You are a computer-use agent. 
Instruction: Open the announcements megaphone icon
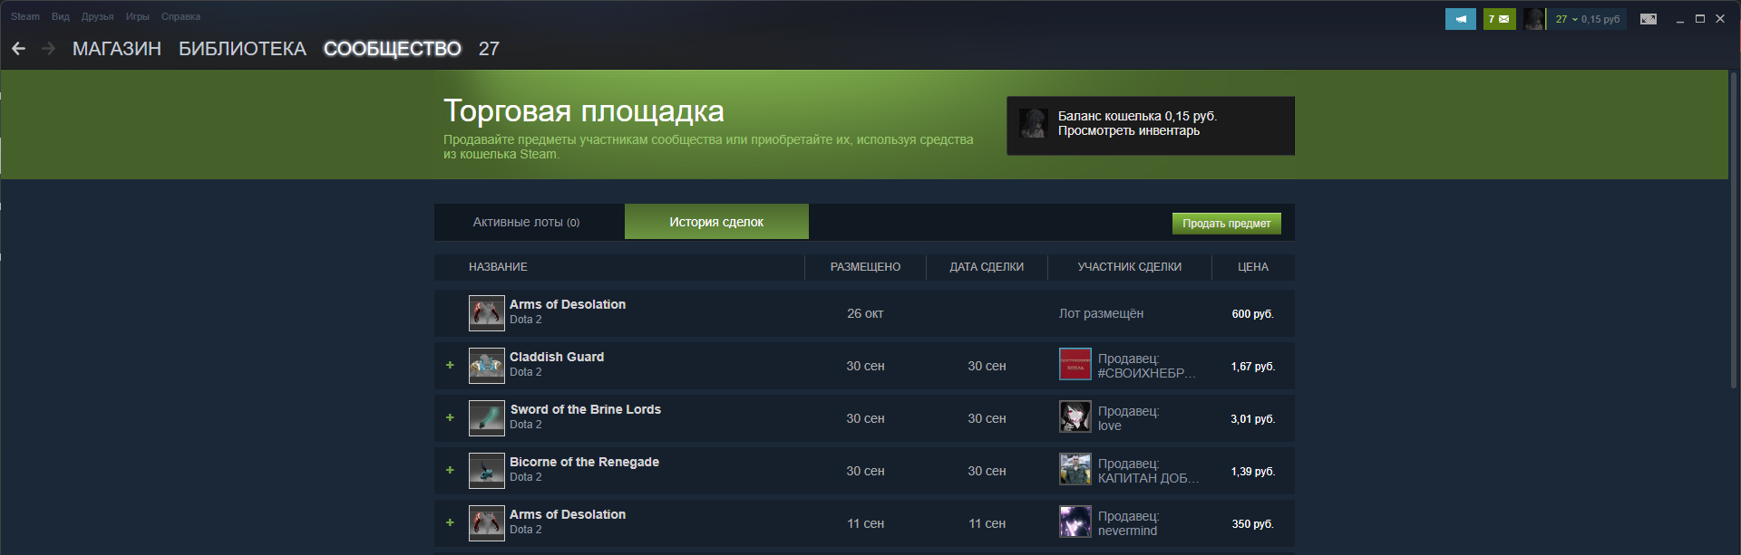1460,19
